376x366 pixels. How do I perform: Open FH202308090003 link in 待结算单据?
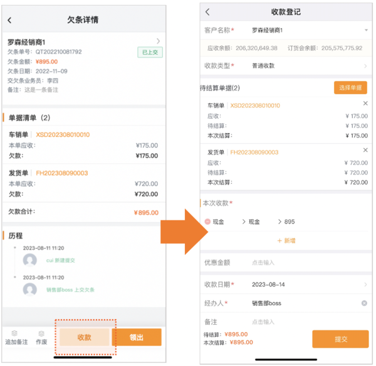[x=254, y=153]
